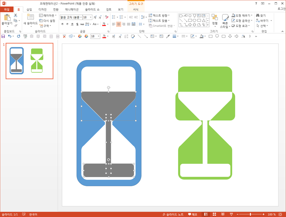This screenshot has width=286, height=217.
Task: Open Reading View from status bar
Action: 223,214
